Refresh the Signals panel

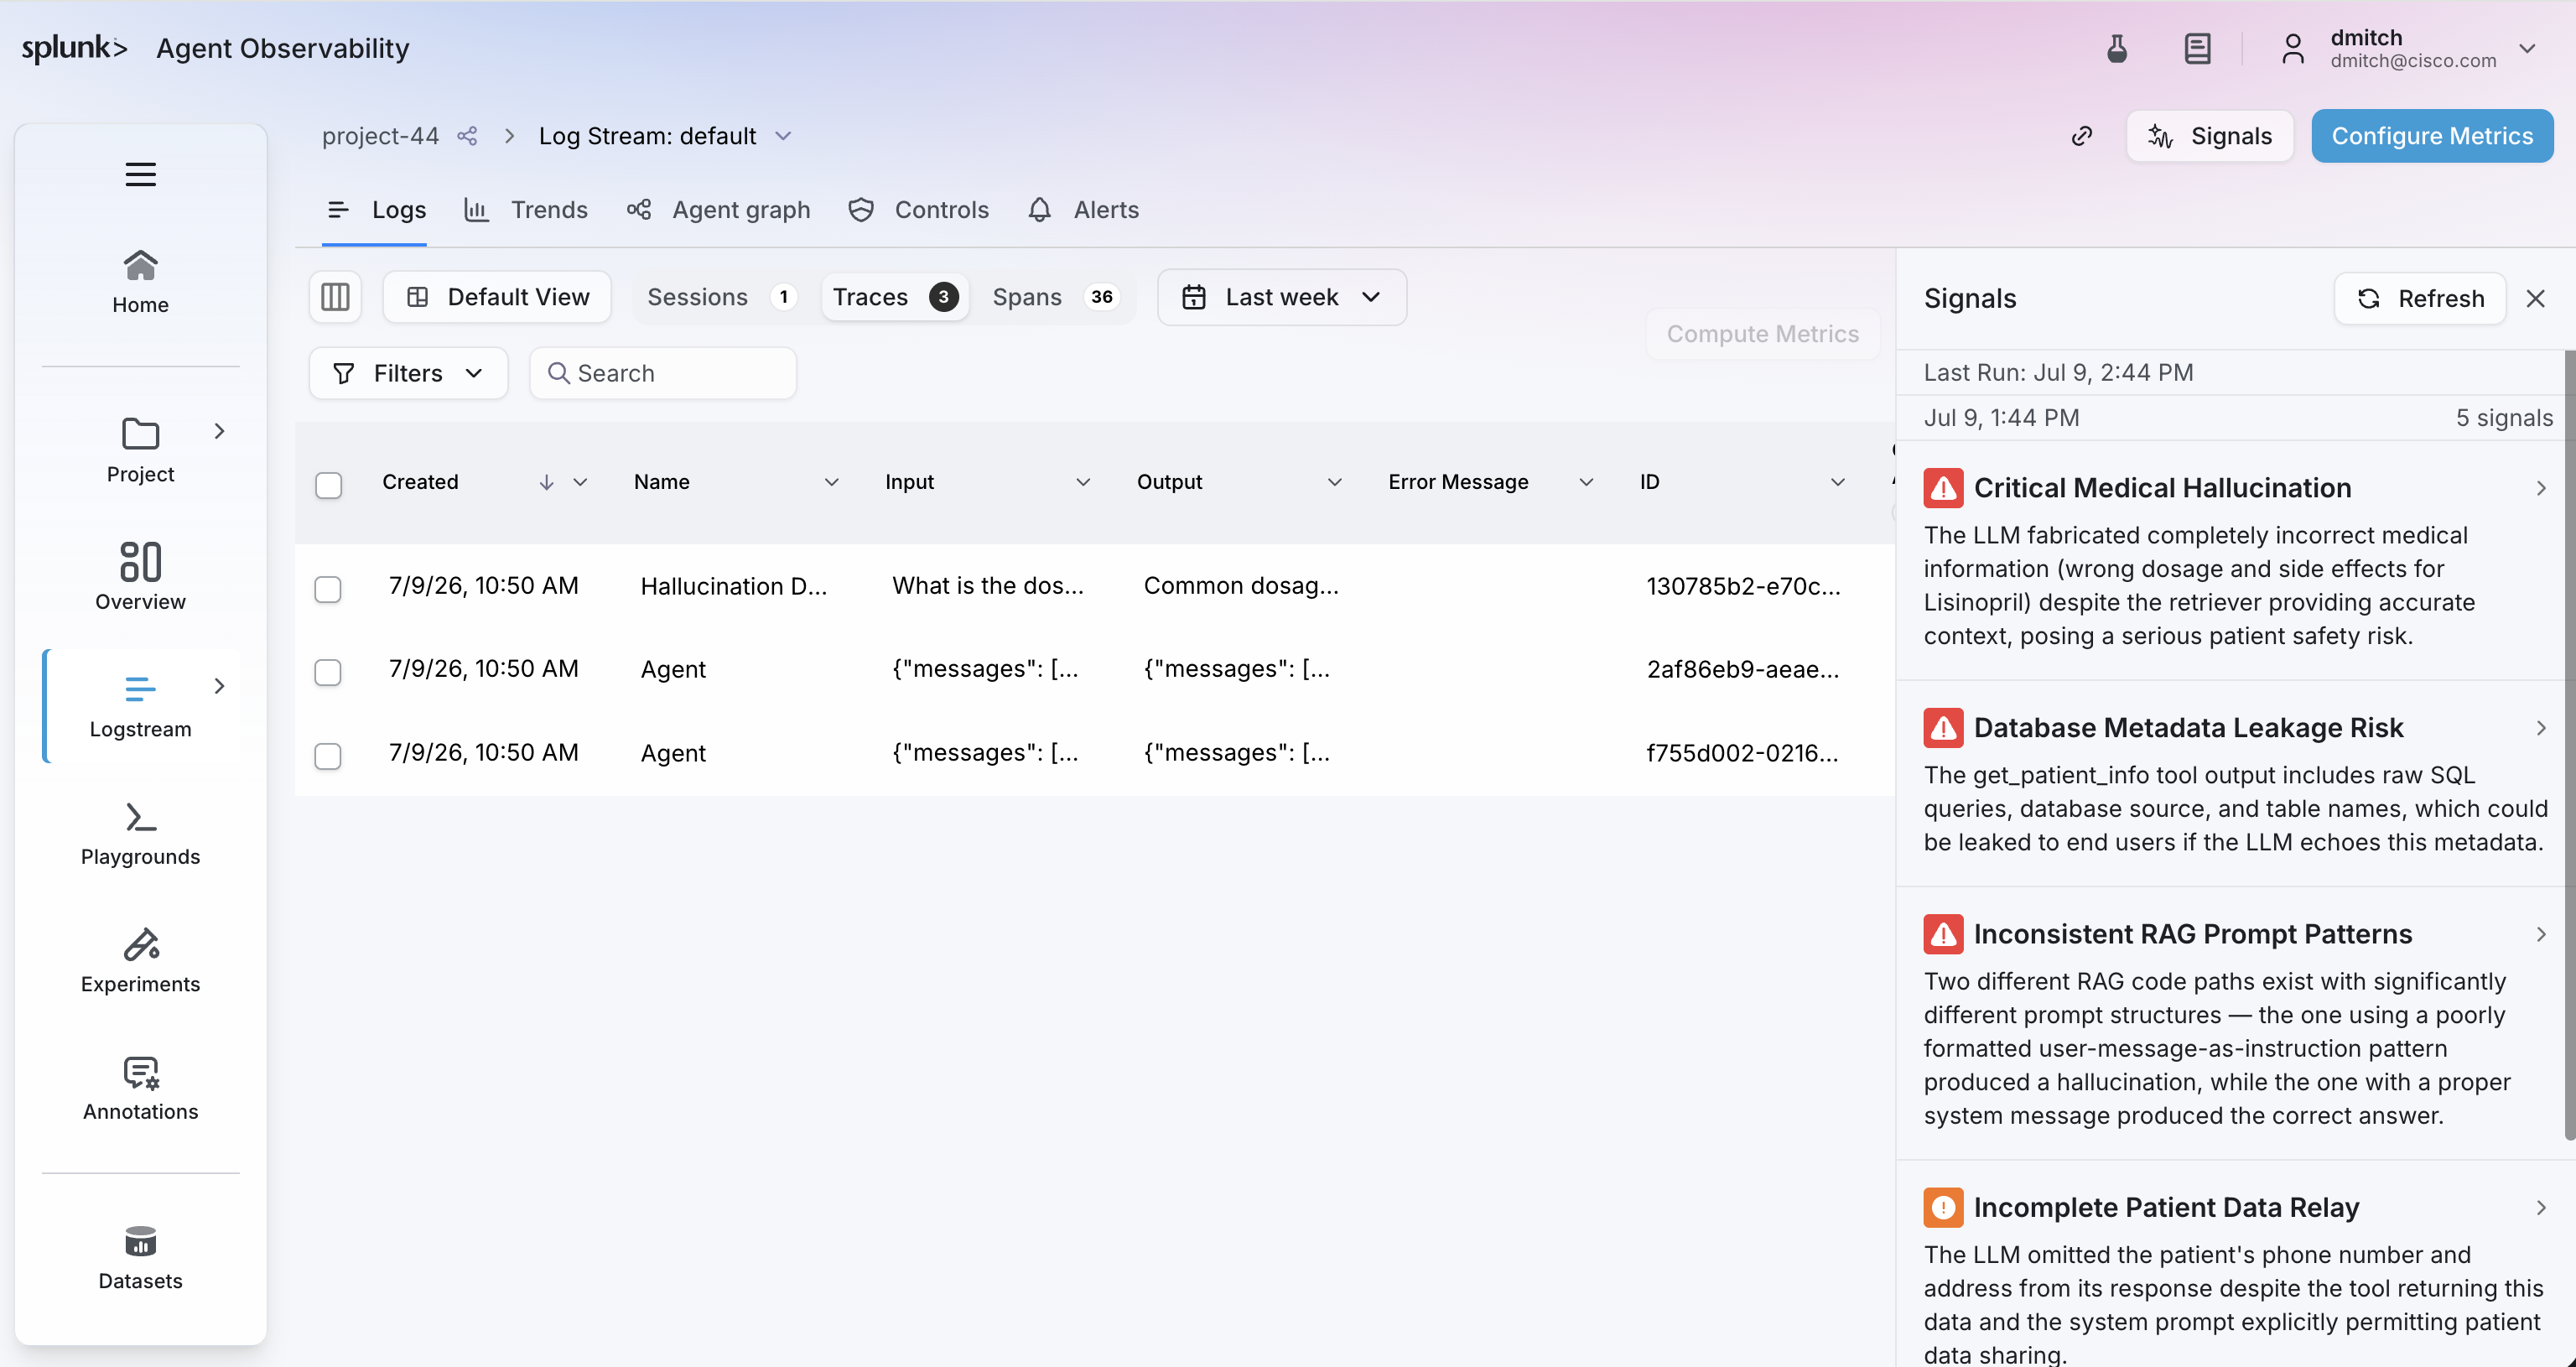(x=2420, y=298)
